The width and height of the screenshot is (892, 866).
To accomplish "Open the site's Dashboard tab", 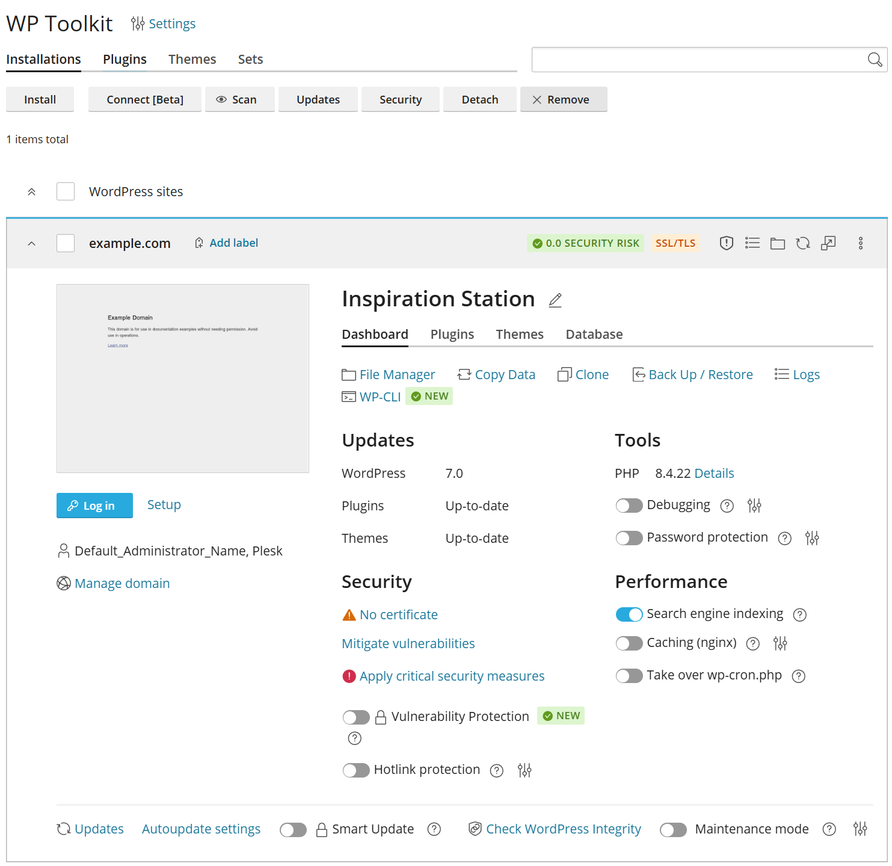I will coord(375,335).
